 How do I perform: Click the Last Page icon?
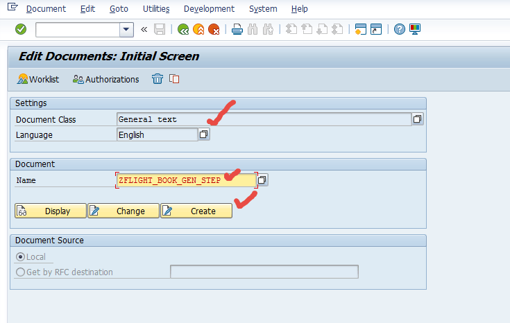click(337, 29)
